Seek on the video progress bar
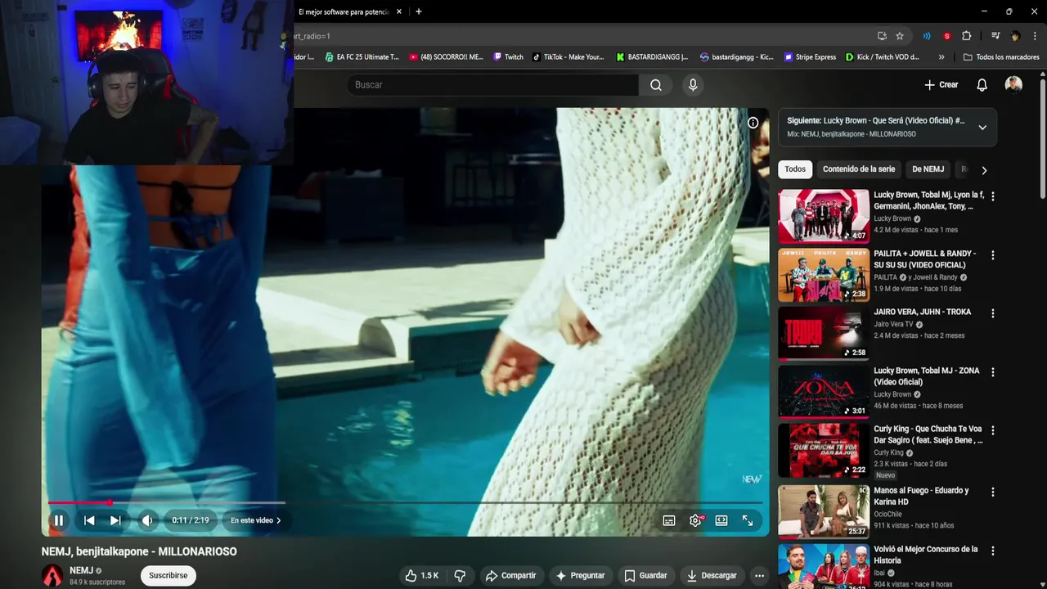Image resolution: width=1047 pixels, height=589 pixels. point(405,502)
